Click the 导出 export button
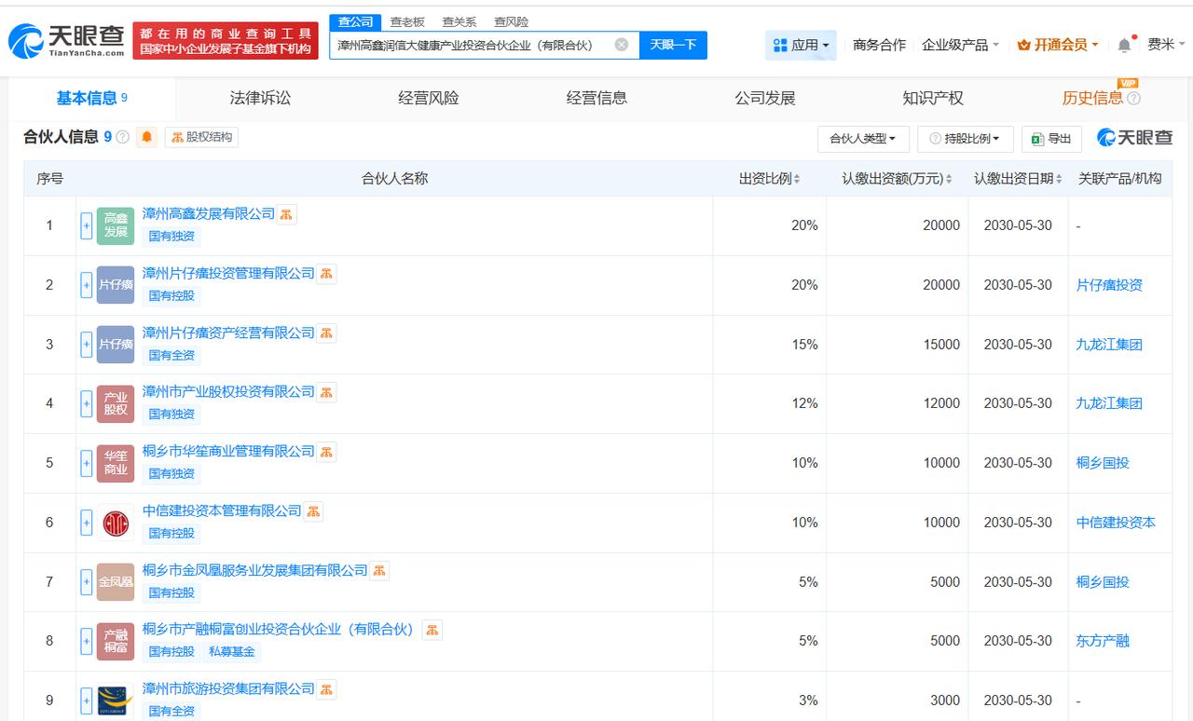 [1052, 139]
